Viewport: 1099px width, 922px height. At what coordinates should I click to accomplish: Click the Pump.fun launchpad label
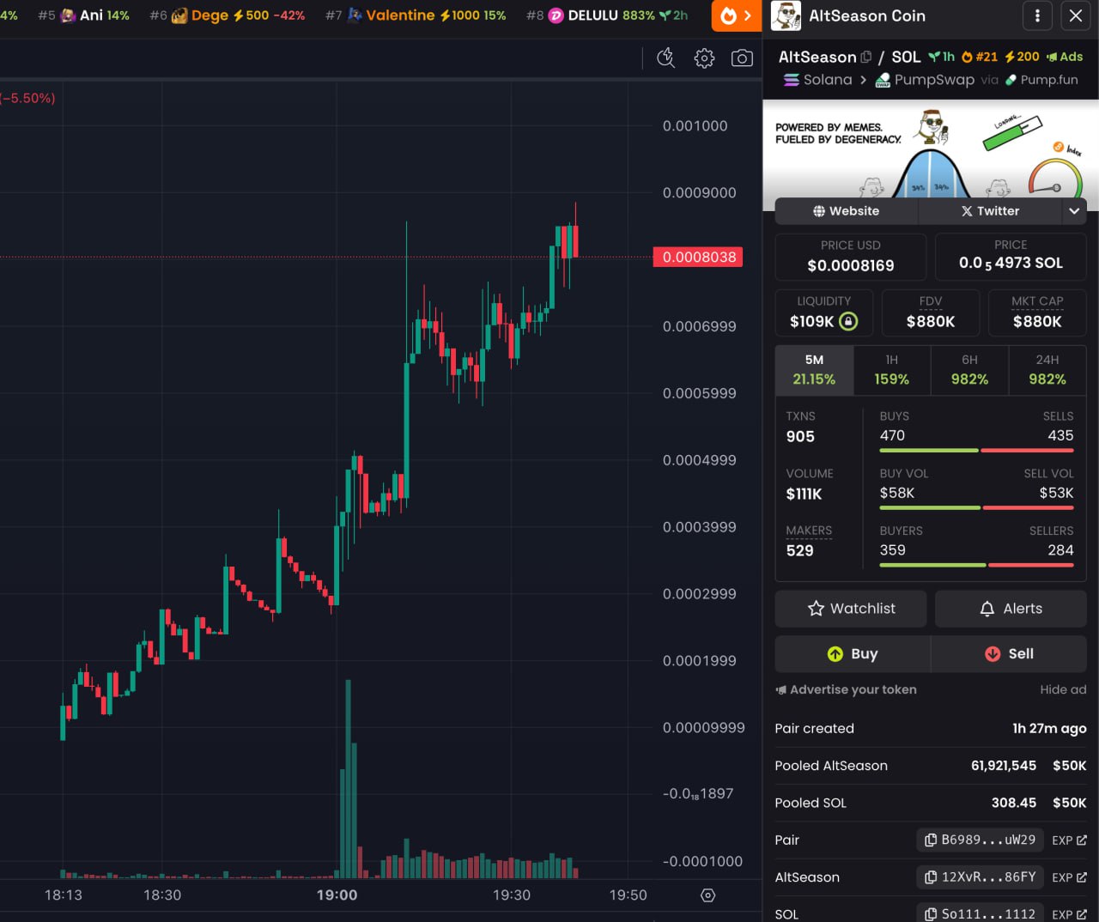(1041, 80)
